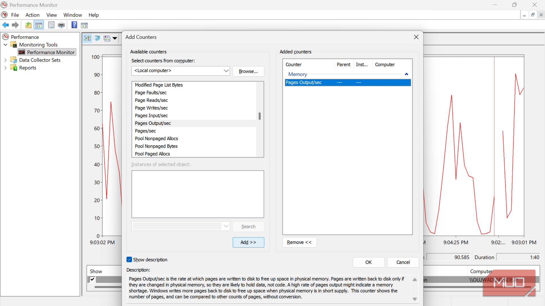Click View Current Activity graph icon
The height and width of the screenshot is (306, 545).
click(87, 38)
